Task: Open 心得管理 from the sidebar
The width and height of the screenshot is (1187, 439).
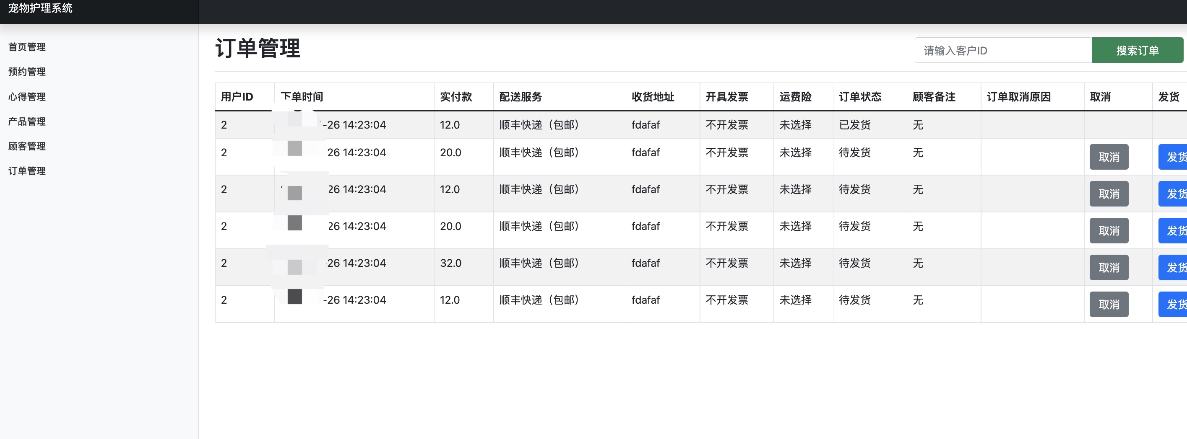Action: (x=27, y=97)
